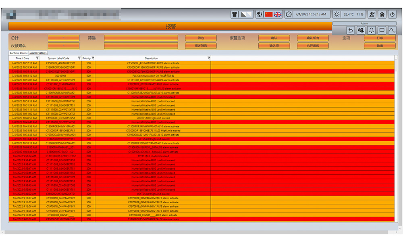The height and width of the screenshot is (242, 403).
Task: Open the Description column filter
Action: pyautogui.click(x=209, y=58)
